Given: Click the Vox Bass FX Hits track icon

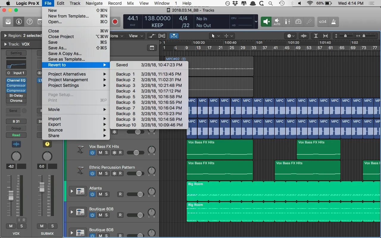Looking at the screenshot, I should 80,149.
